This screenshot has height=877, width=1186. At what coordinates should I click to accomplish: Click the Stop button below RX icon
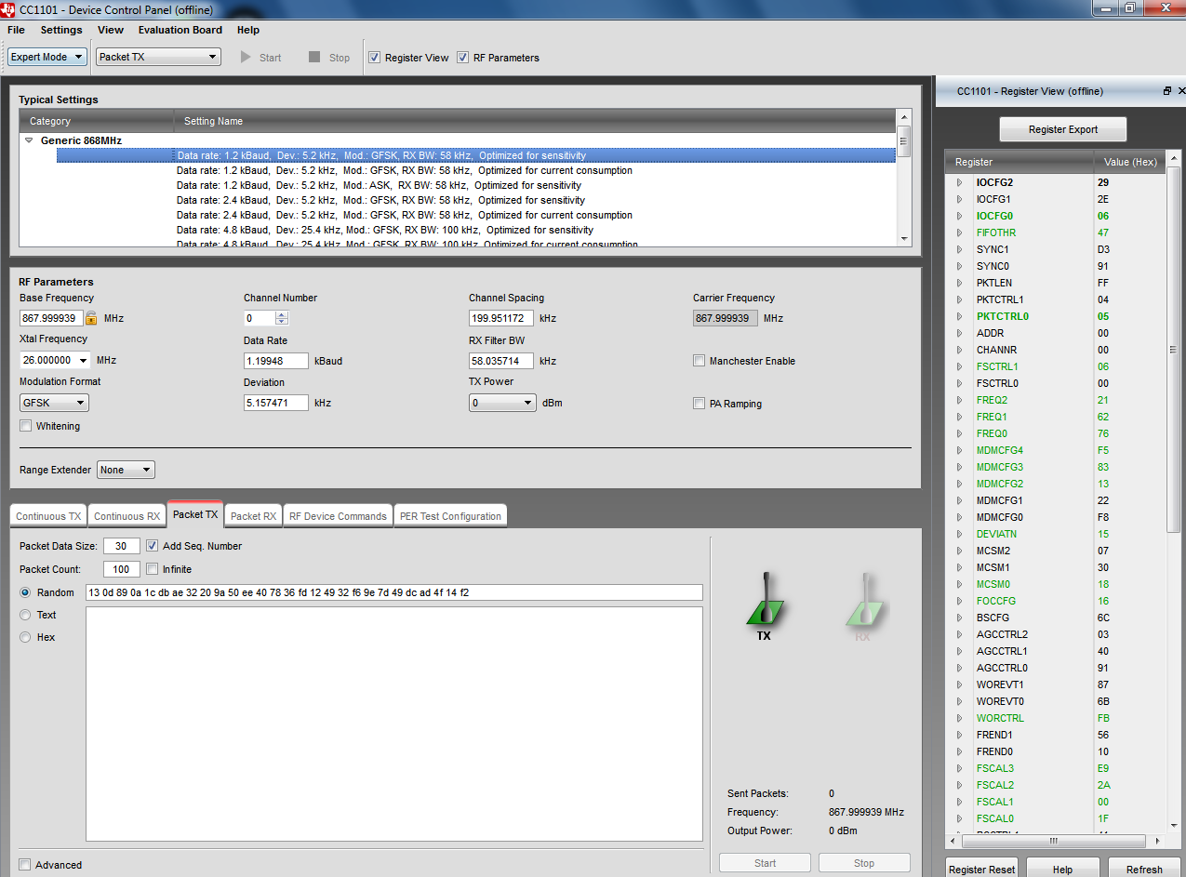tap(864, 863)
